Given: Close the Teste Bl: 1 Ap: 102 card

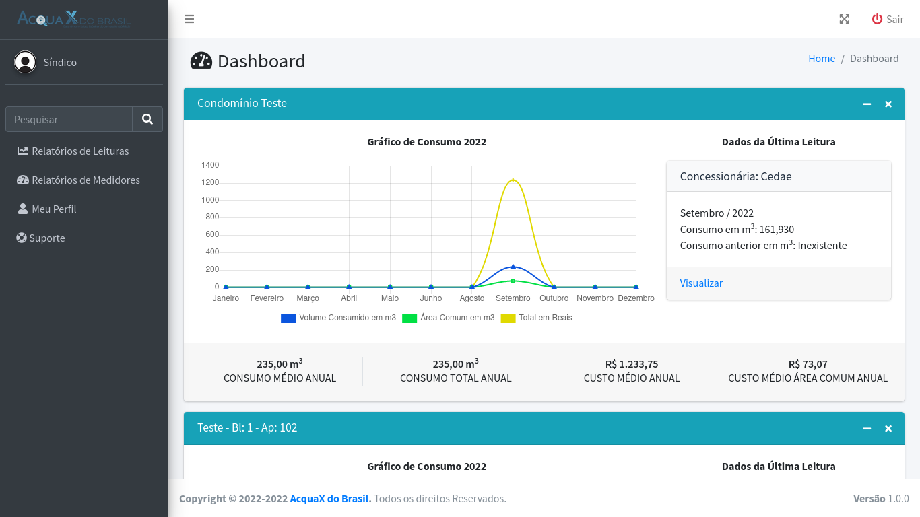Looking at the screenshot, I should (x=888, y=428).
